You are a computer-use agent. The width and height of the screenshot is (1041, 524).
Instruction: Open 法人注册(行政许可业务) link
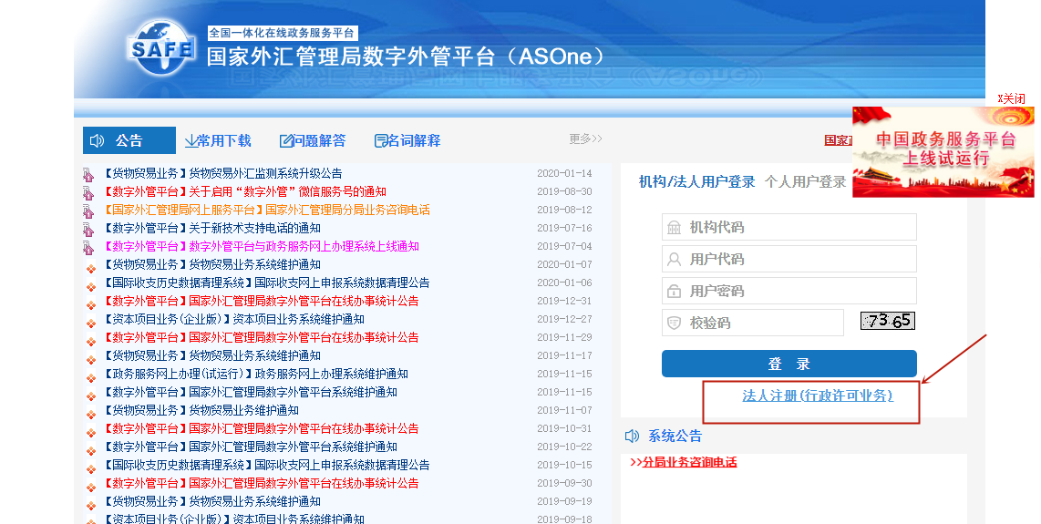click(818, 396)
